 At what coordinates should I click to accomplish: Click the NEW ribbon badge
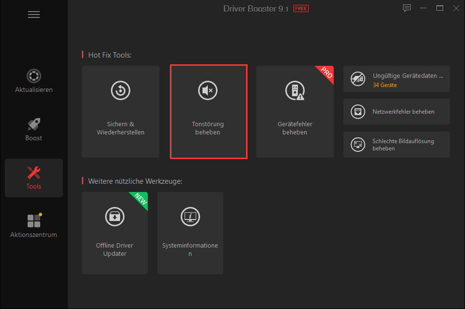point(140,199)
